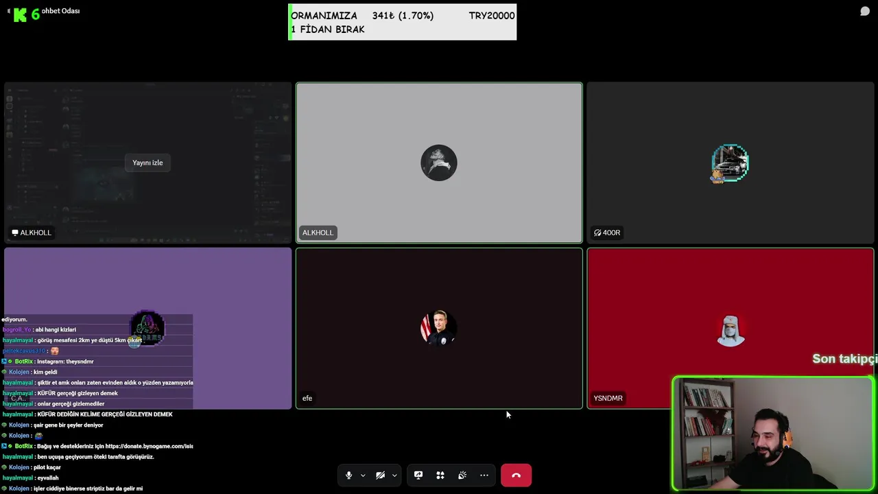Mute the microphone in call controls
The width and height of the screenshot is (878, 494).
pyautogui.click(x=348, y=475)
